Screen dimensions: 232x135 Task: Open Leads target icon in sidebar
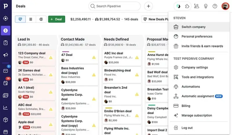[x=6, y=18]
